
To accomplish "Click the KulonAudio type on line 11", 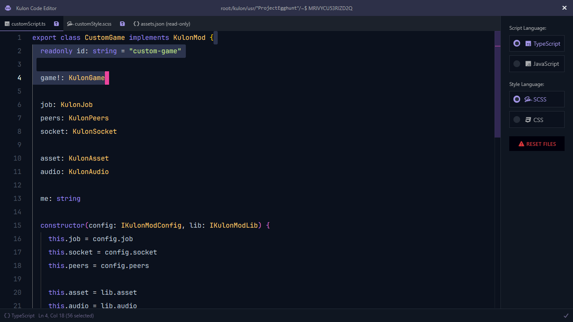I will click(x=89, y=172).
